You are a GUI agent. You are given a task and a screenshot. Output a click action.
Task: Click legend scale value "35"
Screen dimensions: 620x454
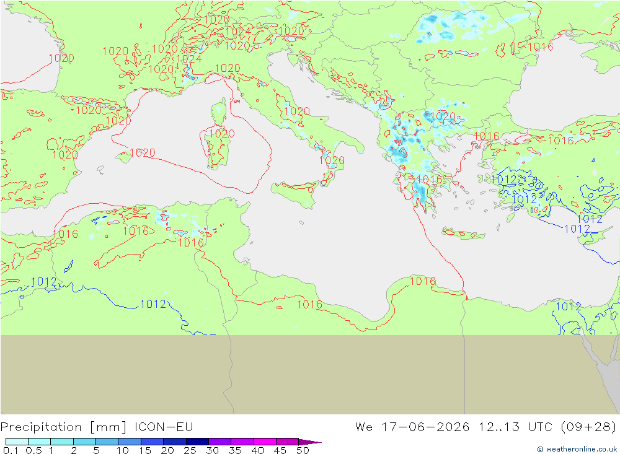click(235, 450)
